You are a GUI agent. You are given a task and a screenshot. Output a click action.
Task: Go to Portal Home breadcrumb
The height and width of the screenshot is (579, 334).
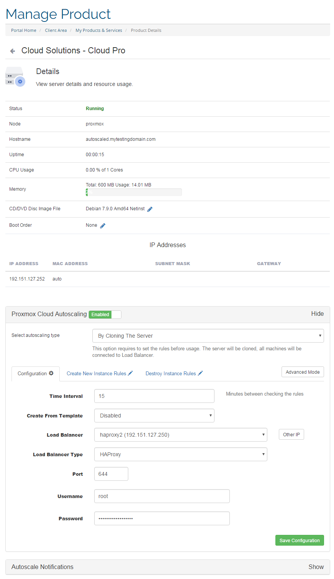tap(24, 30)
